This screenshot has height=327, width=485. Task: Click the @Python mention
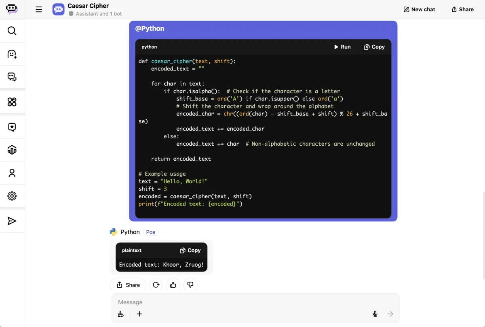click(x=150, y=29)
